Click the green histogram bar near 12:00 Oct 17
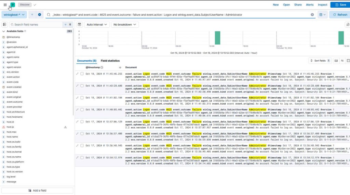 point(217,38)
